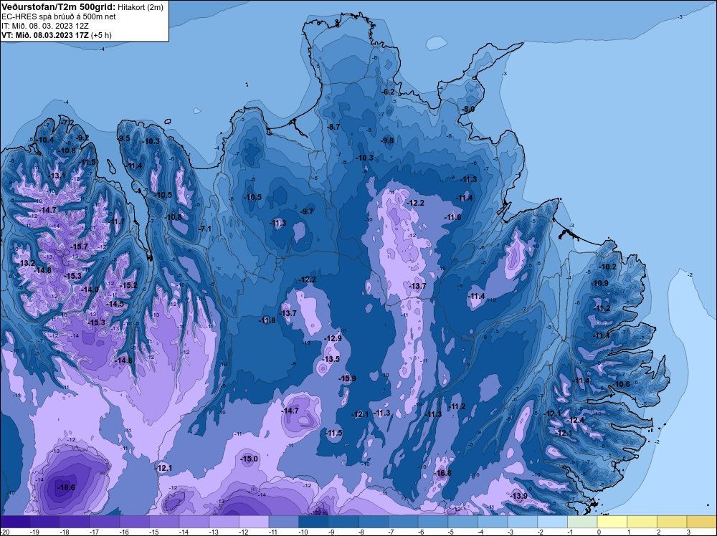Click the -8.7 temperature value
The image size is (717, 536).
(x=333, y=127)
